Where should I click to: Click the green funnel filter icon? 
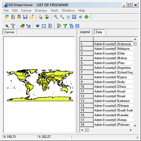pyautogui.click(x=65, y=26)
